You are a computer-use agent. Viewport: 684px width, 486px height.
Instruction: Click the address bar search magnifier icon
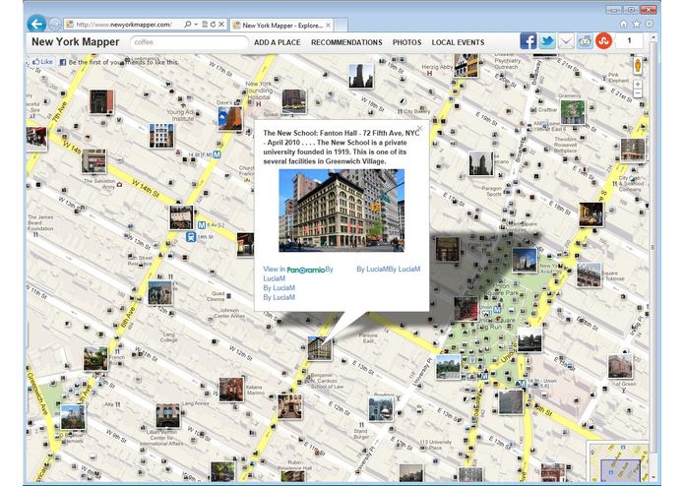click(188, 25)
